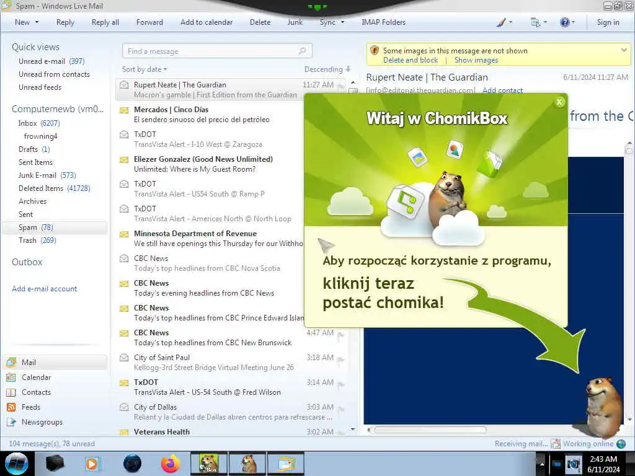Close the ChomikBox welcome popup
This screenshot has height=476, width=635.
point(559,102)
